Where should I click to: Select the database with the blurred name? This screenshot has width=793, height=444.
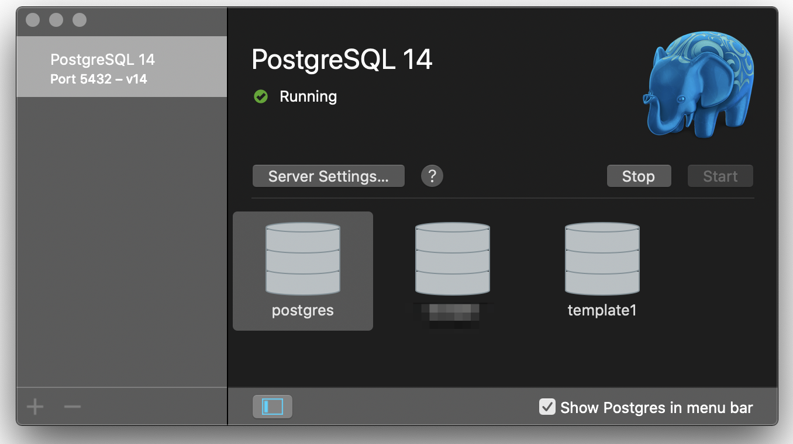(453, 259)
